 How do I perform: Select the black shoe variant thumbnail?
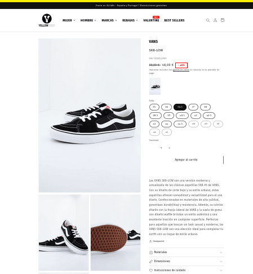click(155, 86)
